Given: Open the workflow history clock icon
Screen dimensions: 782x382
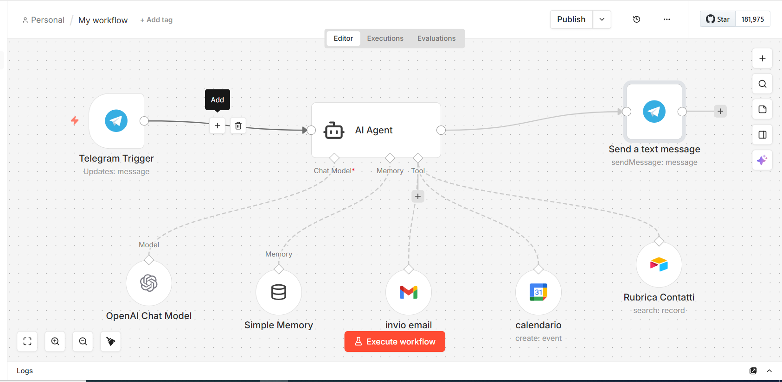Looking at the screenshot, I should pyautogui.click(x=637, y=19).
